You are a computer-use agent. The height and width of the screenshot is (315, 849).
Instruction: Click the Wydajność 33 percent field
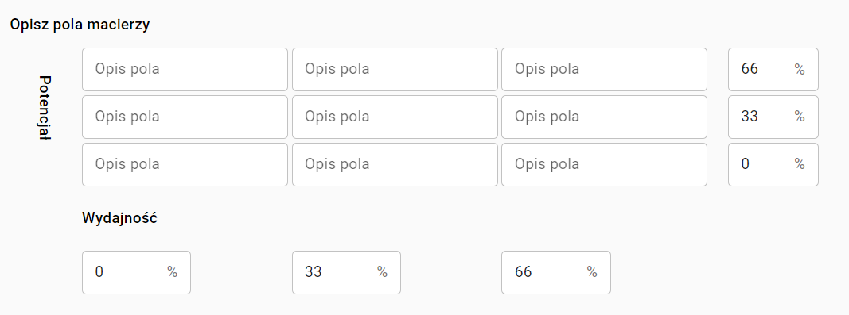(347, 272)
